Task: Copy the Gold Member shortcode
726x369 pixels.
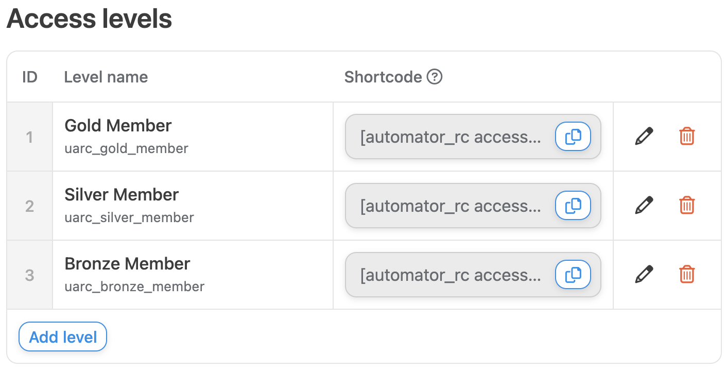Action: pos(573,137)
